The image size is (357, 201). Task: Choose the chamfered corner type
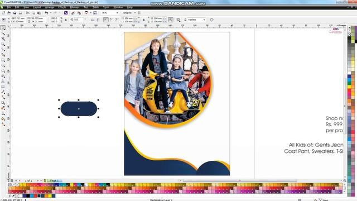[117, 20]
